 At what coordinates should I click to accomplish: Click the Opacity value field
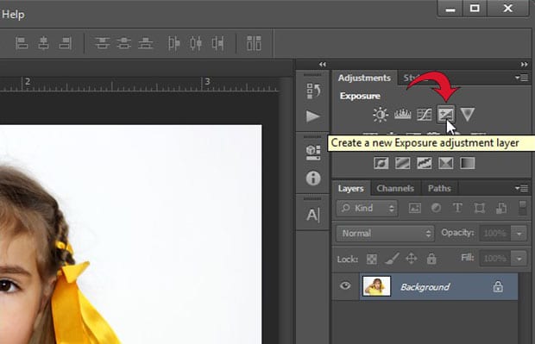click(x=495, y=234)
